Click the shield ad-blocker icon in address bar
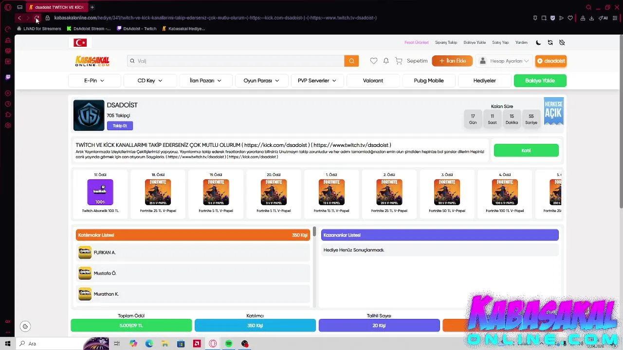623x350 pixels. (552, 18)
